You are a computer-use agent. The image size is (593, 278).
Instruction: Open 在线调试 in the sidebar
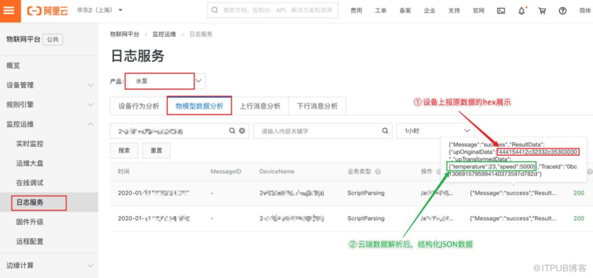click(30, 183)
